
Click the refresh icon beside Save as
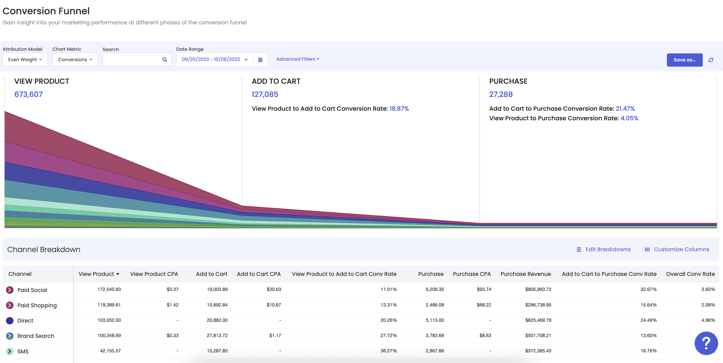pos(711,60)
